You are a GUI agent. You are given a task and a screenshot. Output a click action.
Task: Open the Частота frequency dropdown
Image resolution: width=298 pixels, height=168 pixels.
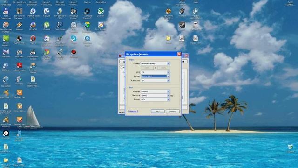coord(169,95)
